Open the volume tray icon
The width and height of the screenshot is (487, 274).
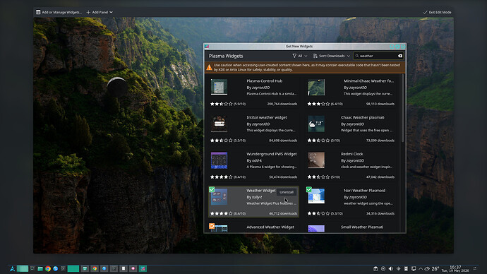391,269
